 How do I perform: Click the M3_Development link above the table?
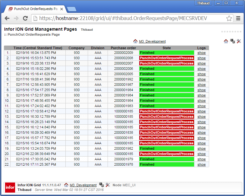pos(152,41)
